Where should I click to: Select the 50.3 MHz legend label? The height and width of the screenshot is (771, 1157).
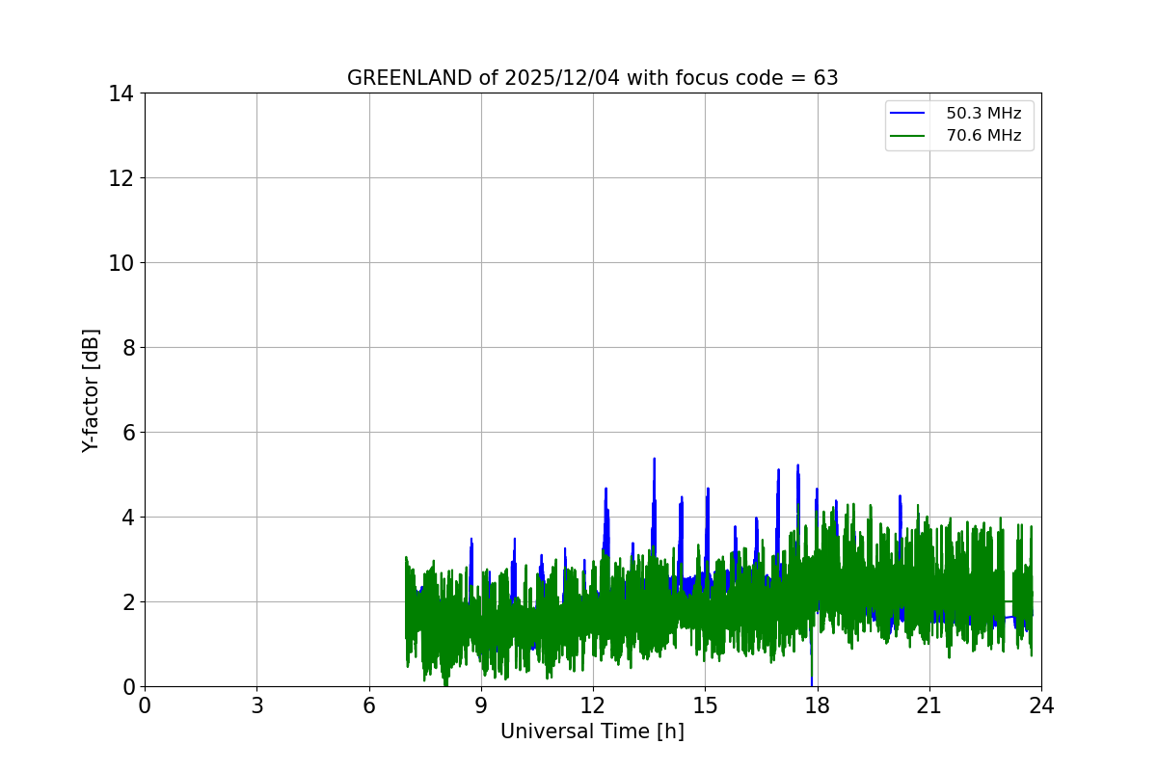coord(983,114)
